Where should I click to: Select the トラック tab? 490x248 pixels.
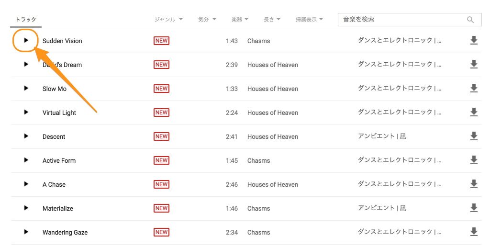pos(26,20)
